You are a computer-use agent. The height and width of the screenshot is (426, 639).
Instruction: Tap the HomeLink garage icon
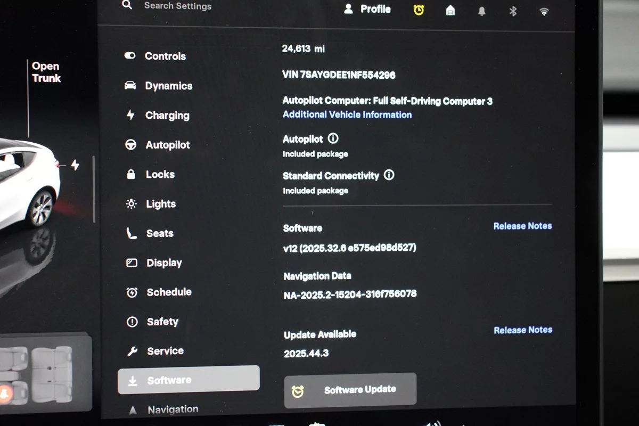[450, 11]
